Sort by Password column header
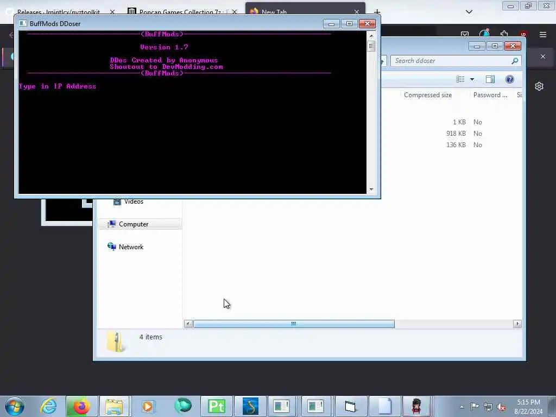This screenshot has width=556, height=417. point(490,94)
